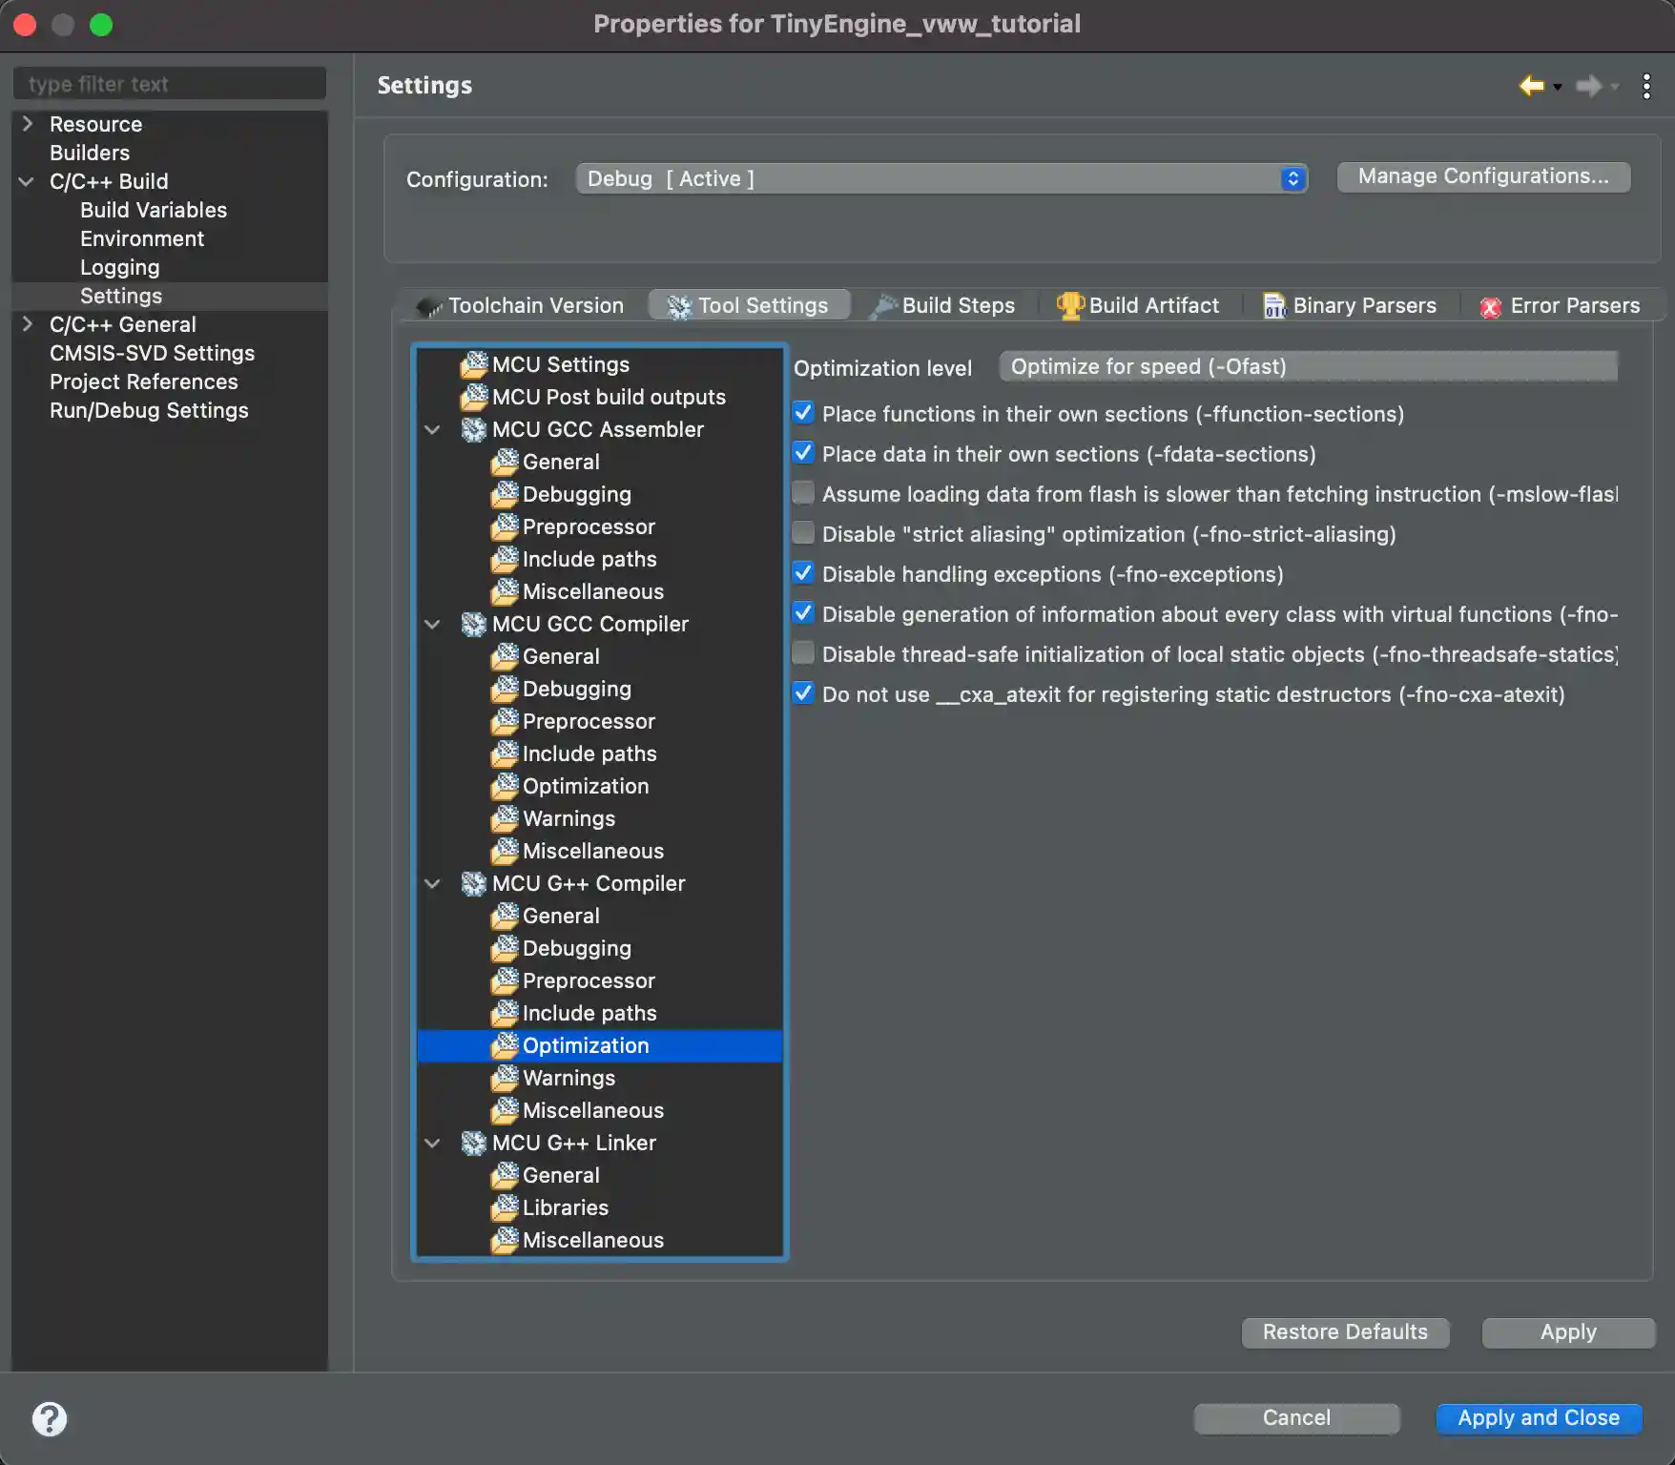The image size is (1675, 1465).
Task: Click the Toolchain Version wrench icon
Action: (427, 305)
